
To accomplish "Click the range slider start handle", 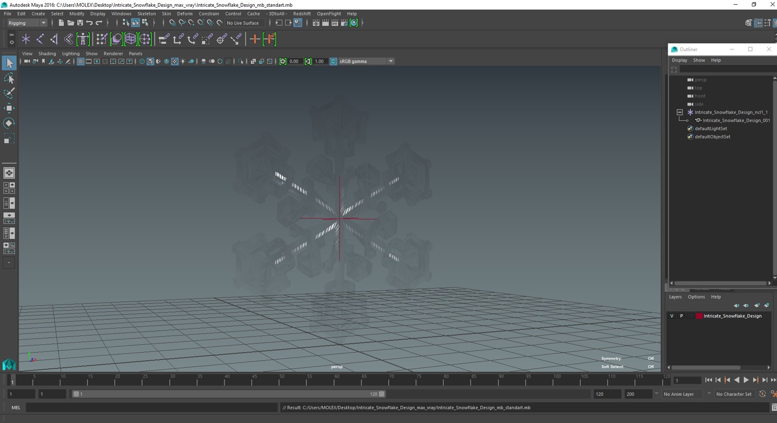I will pyautogui.click(x=76, y=394).
